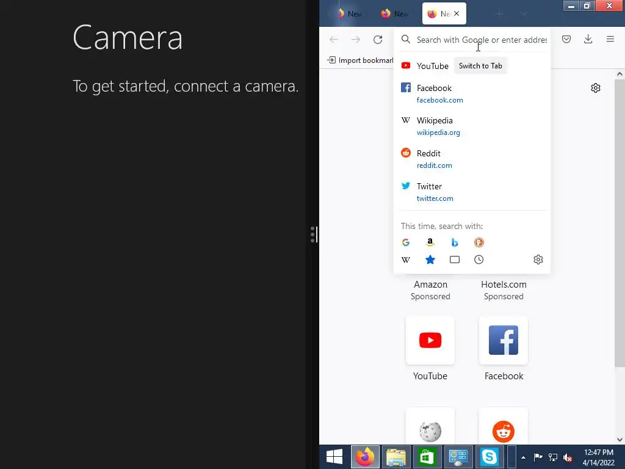
Task: Search only in History
Action: [x=479, y=260]
